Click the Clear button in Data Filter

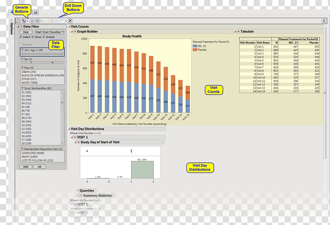click(x=26, y=32)
